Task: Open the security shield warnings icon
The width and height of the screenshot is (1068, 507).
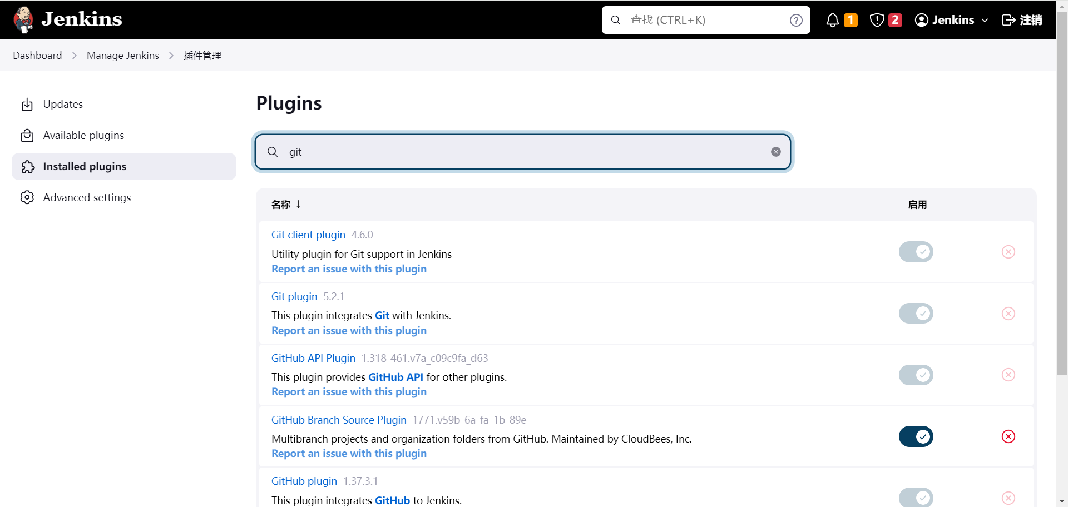Action: pos(877,20)
